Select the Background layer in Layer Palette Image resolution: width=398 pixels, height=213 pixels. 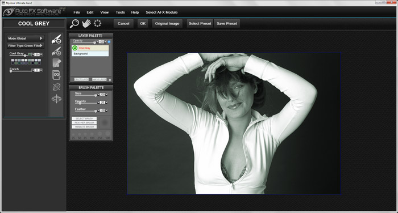pos(90,54)
